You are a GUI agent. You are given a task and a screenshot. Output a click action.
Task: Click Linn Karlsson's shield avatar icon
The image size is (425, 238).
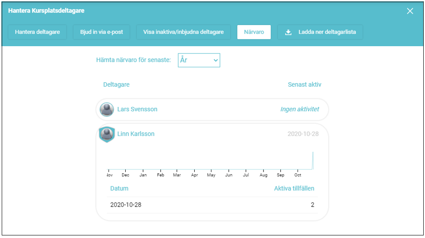(107, 135)
